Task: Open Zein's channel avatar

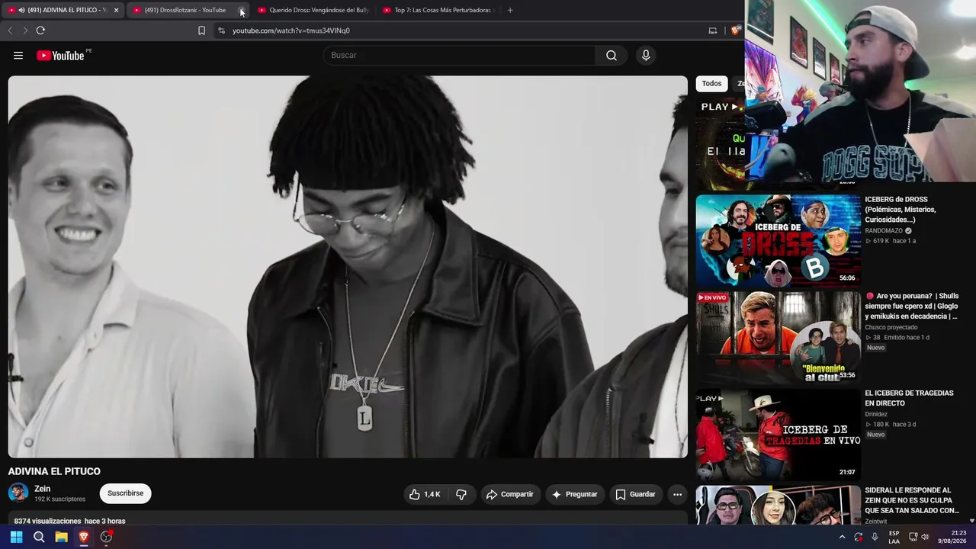Action: (18, 493)
